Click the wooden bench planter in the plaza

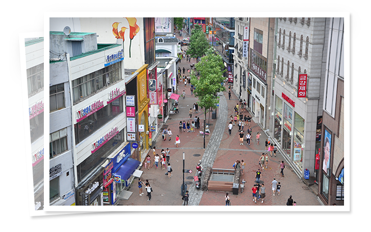point(220,180)
